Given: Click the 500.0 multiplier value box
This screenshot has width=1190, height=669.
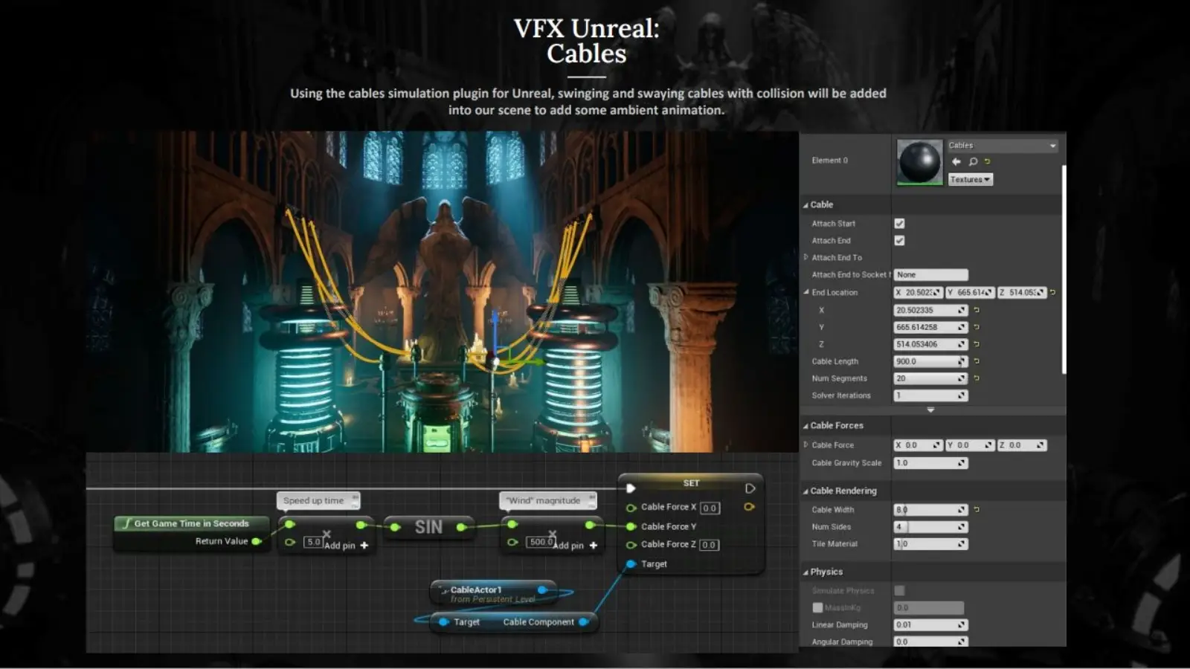Looking at the screenshot, I should (x=541, y=543).
